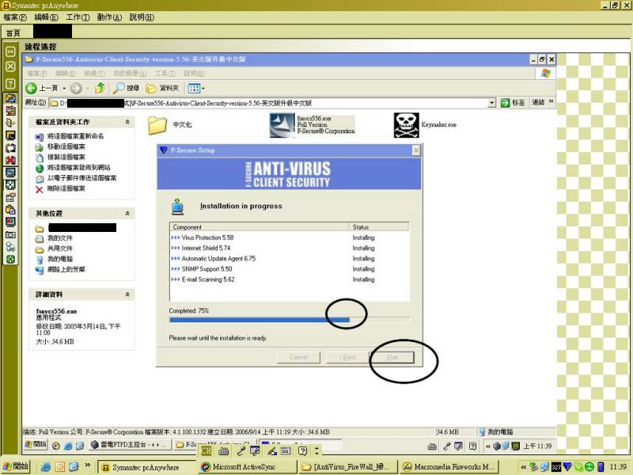This screenshot has height=475, width=633.
Task: Click 移動這個檔案 move file link
Action: 66,146
